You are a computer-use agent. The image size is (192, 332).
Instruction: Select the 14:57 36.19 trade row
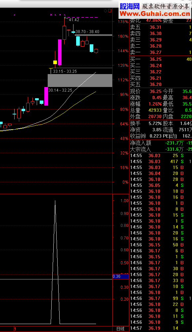point(161,328)
